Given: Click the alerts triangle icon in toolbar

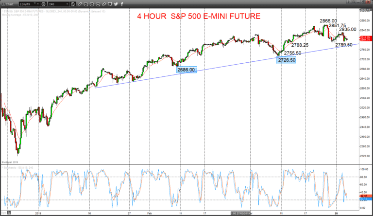Looking at the screenshot, I should pos(98,4).
